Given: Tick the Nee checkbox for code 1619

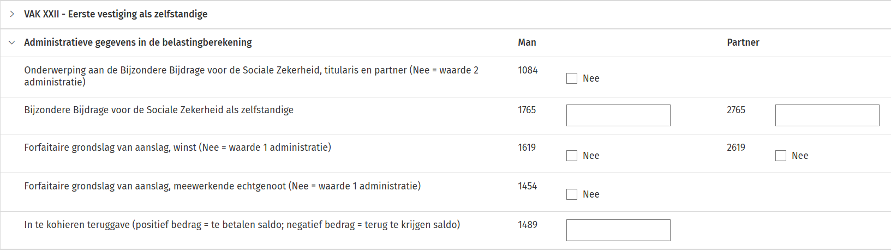Looking at the screenshot, I should [x=572, y=156].
